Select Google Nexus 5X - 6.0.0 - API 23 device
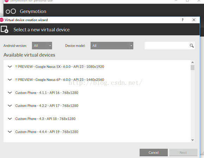 click(60, 67)
